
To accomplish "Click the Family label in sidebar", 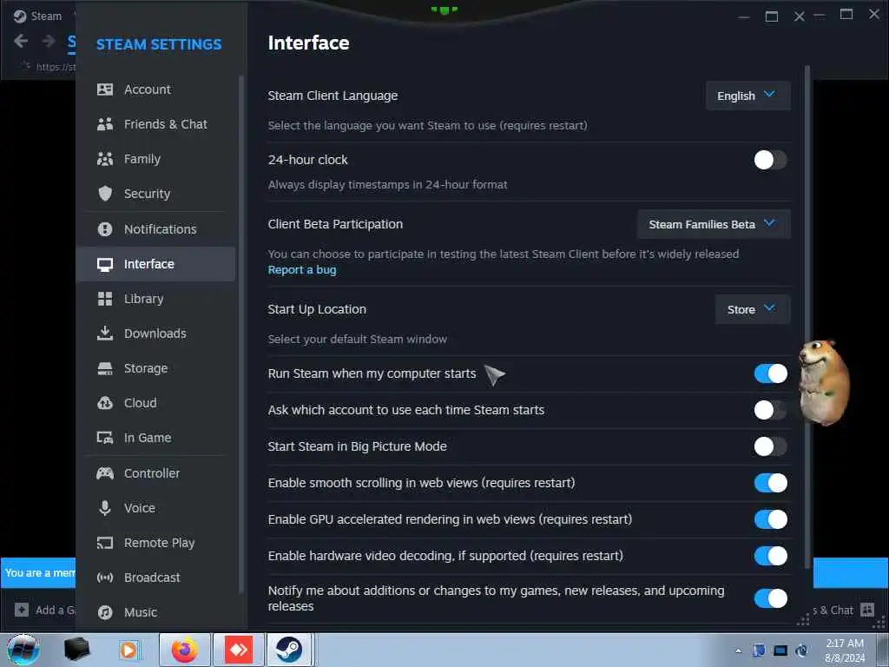I will (x=142, y=159).
